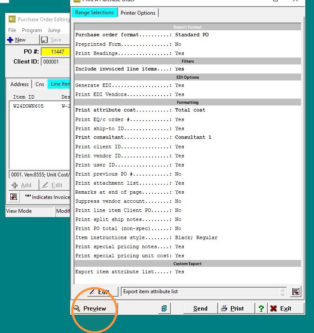Select the Print consultant row

click(187, 137)
